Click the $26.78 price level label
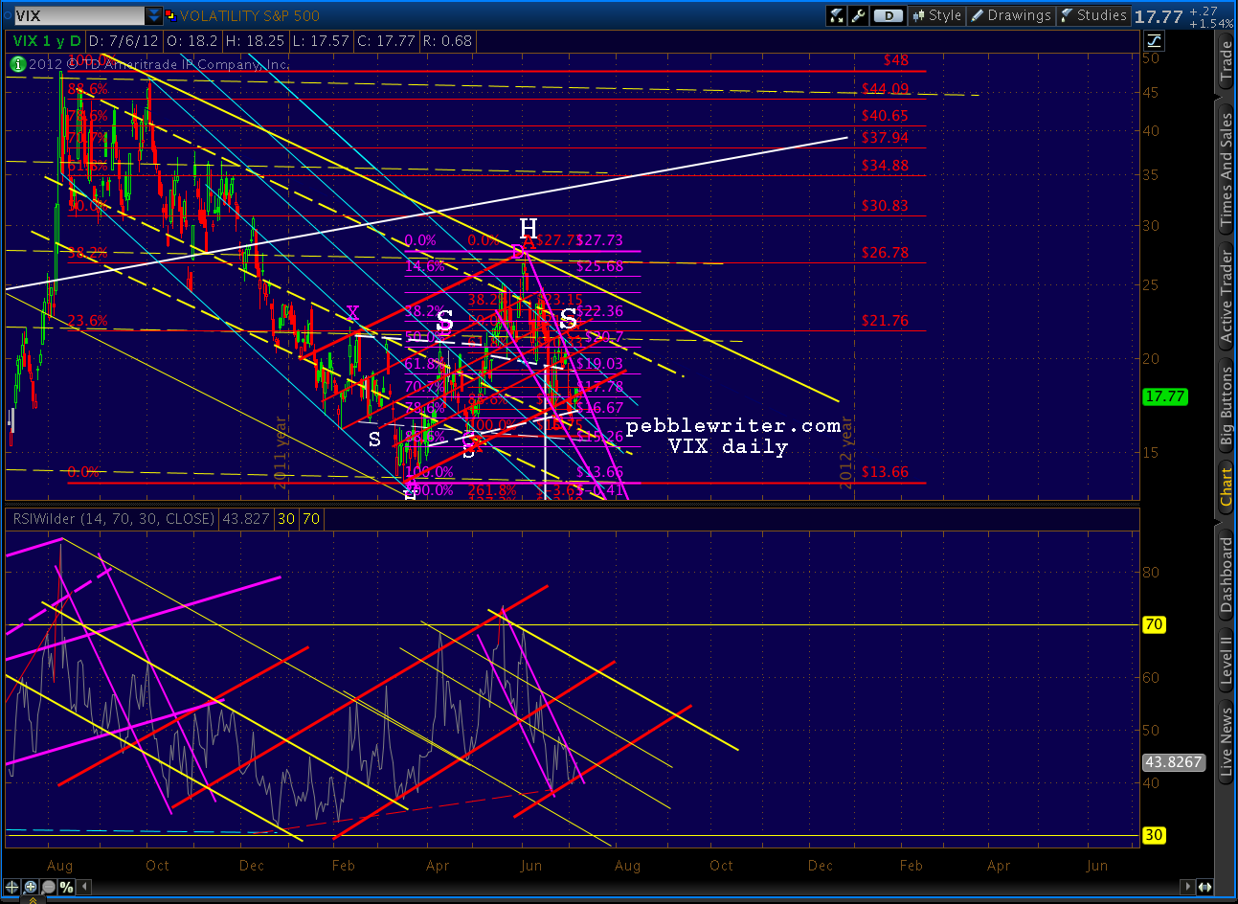 (x=885, y=253)
